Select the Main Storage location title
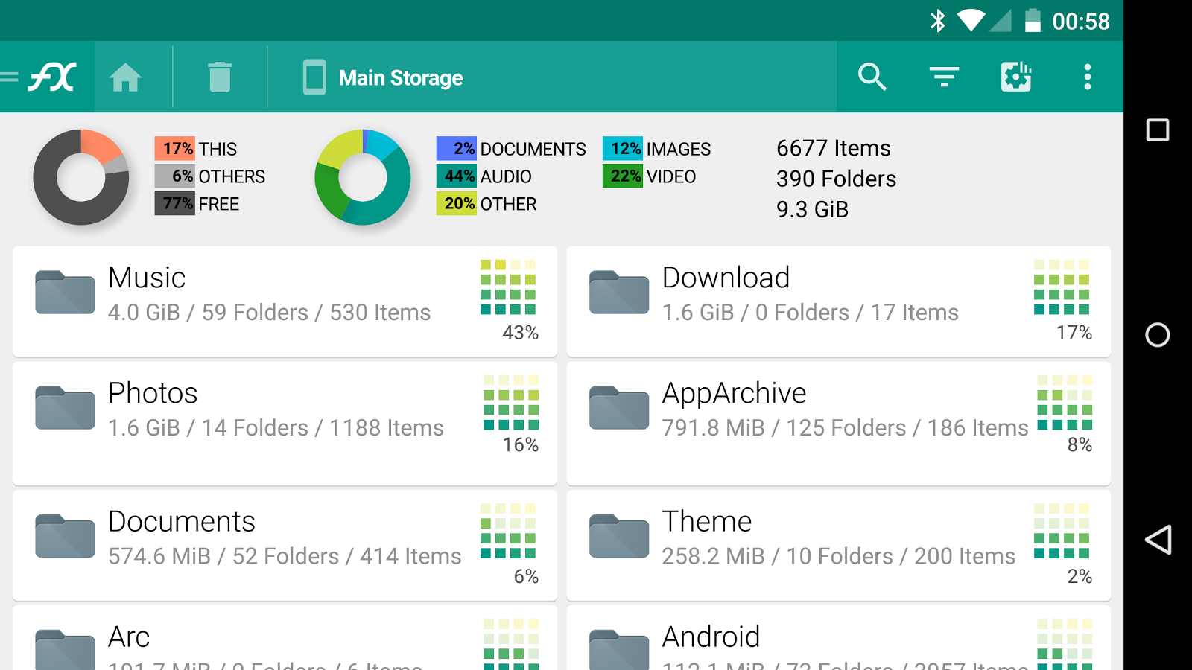1192x670 pixels. [400, 78]
